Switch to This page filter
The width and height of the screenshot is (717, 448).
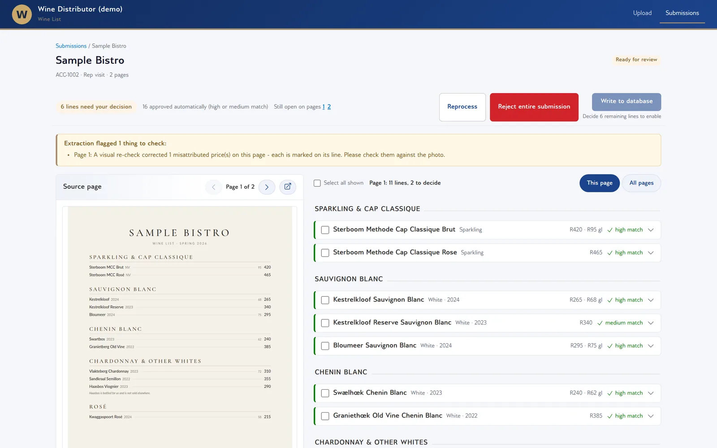(600, 183)
